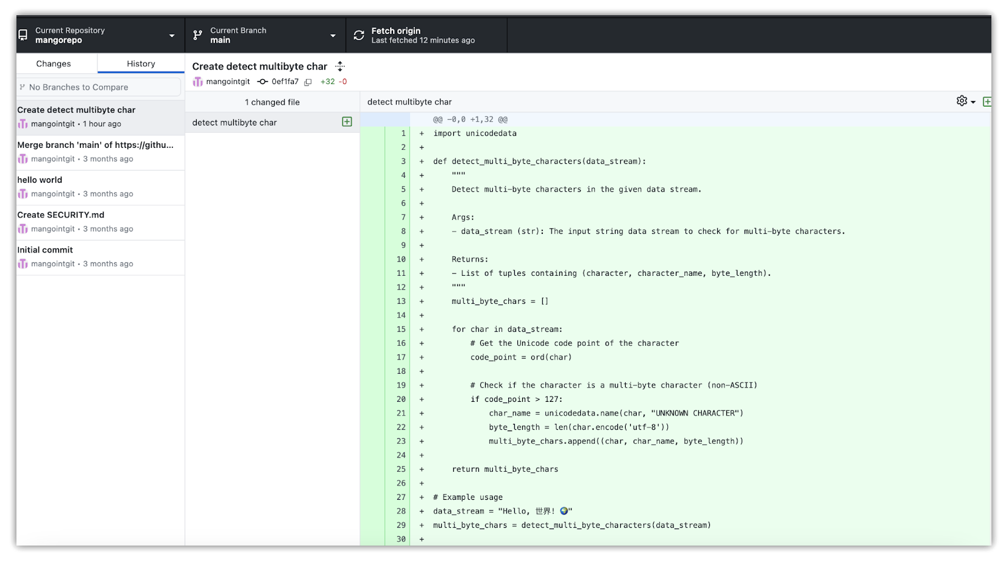The image size is (1006, 562).
Task: Open the Current Repository dropdown
Action: [101, 35]
